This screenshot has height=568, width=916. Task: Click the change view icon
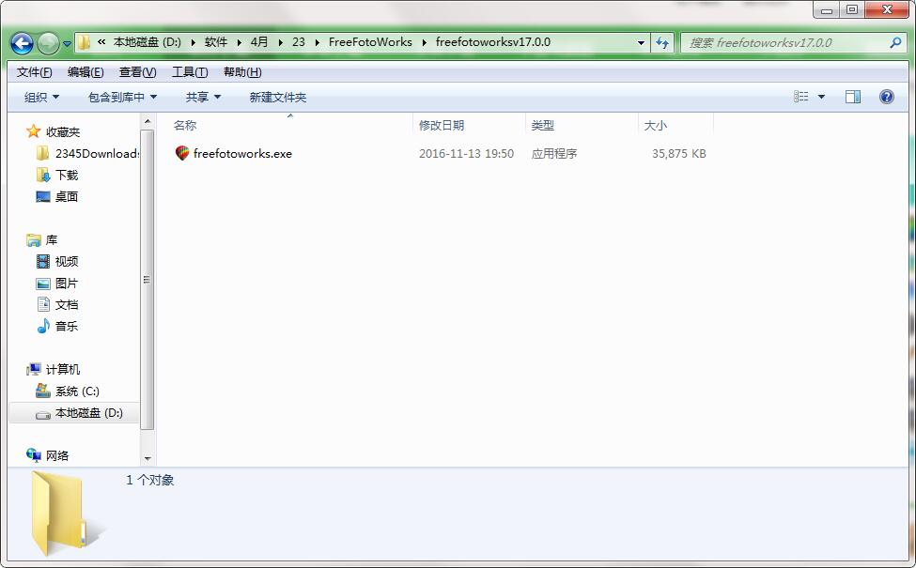click(x=801, y=97)
